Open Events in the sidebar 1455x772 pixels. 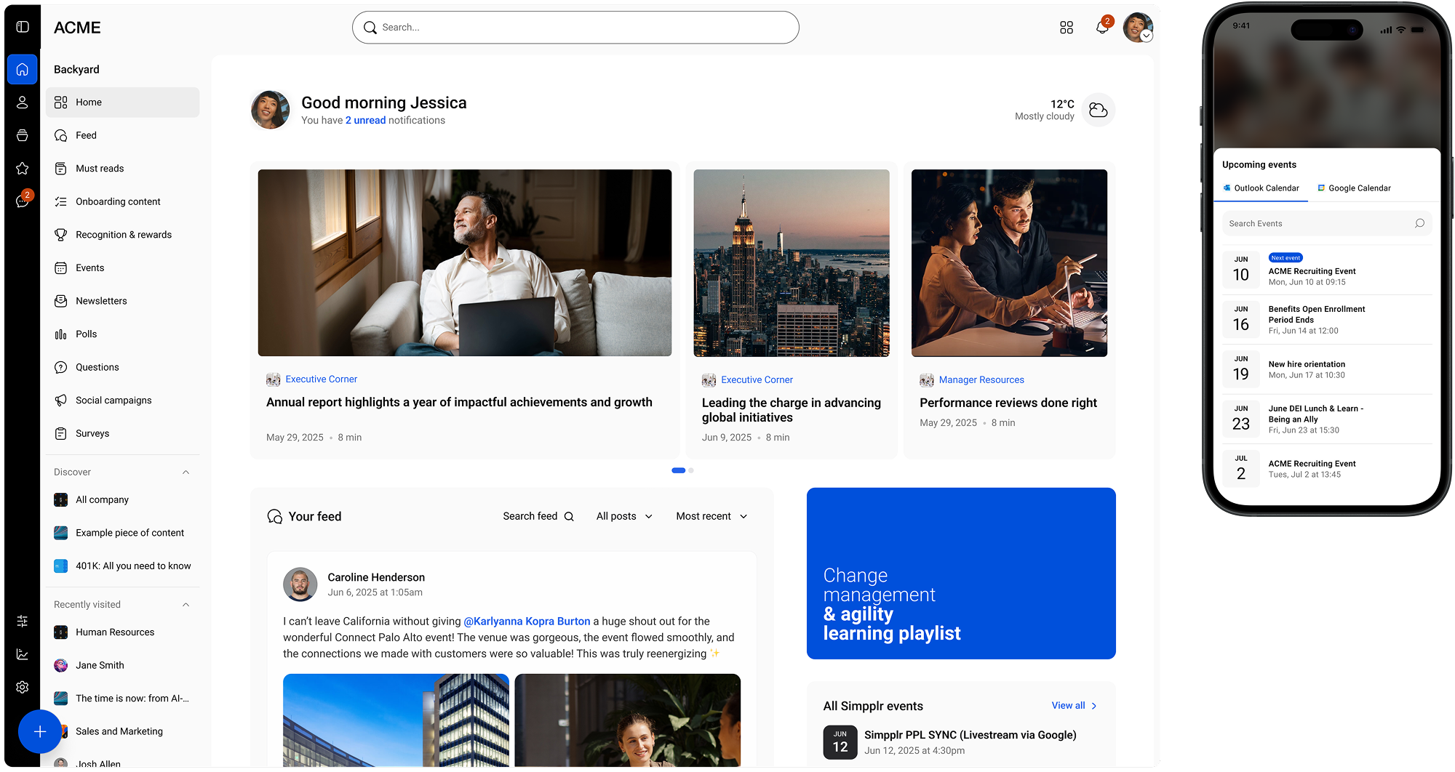pos(122,268)
